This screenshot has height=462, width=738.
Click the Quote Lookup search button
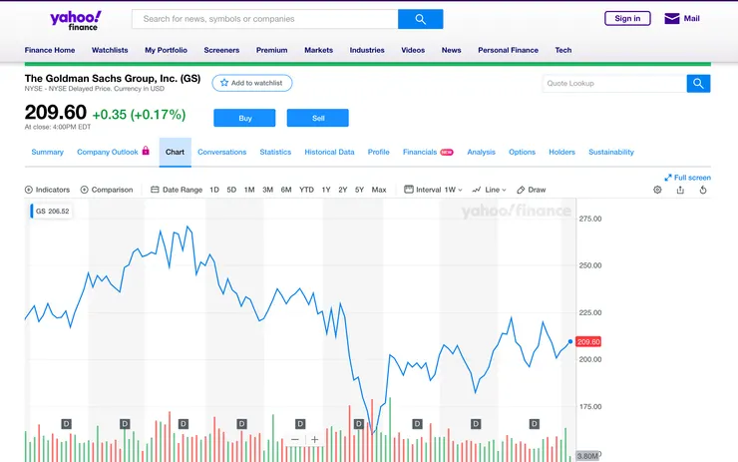pos(698,84)
